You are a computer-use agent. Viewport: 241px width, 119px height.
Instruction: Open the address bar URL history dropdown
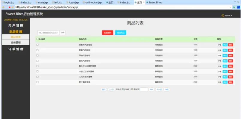click(230, 7)
